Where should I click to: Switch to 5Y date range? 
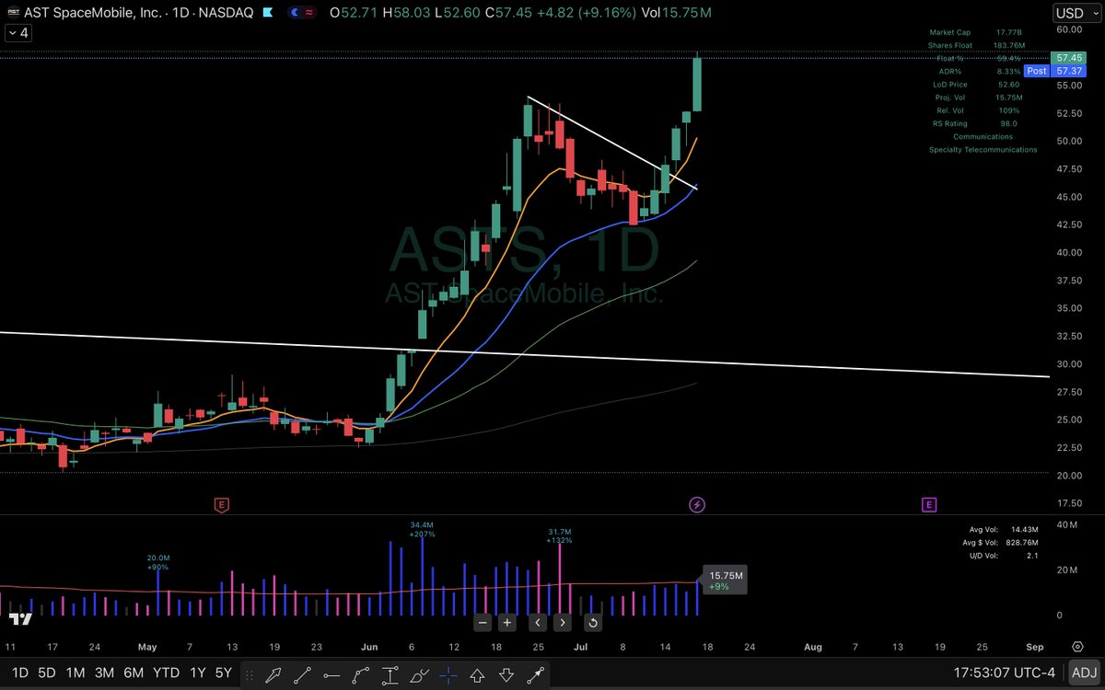(224, 673)
